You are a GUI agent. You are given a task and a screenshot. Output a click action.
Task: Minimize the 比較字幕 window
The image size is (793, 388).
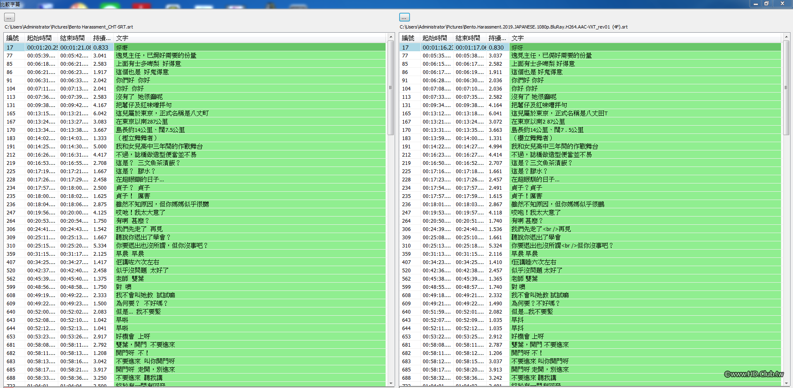tap(755, 3)
